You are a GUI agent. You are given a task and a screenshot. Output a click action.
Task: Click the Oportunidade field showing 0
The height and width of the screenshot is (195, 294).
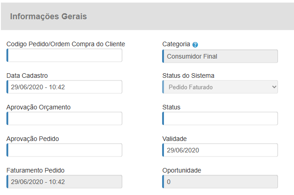(220, 182)
